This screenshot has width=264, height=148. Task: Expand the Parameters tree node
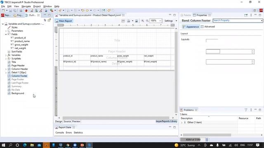pos(6,31)
